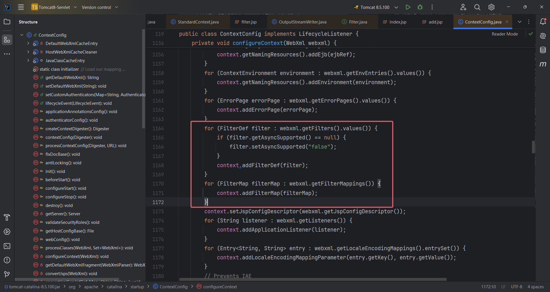Screen dimensions: 550x292
Task: Select getDefaultWebXml() in Structure
Action: 72,78
